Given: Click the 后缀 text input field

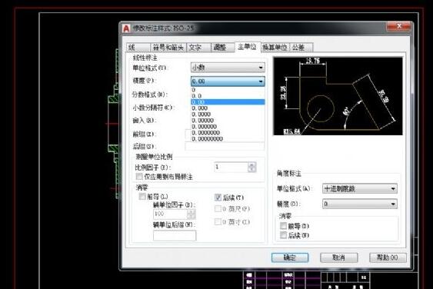Looking at the screenshot, I should (x=225, y=146).
